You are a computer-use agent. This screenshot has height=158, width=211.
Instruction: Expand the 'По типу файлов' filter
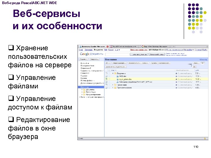[87, 81]
